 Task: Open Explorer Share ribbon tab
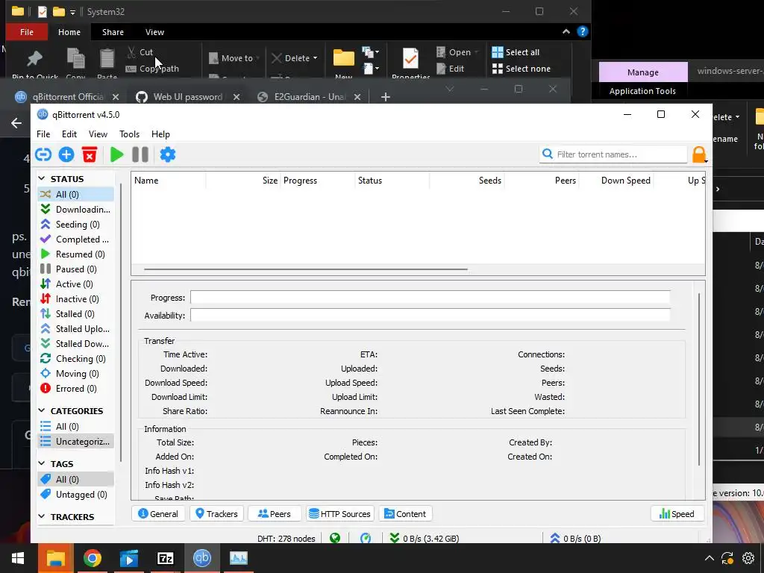tap(113, 32)
